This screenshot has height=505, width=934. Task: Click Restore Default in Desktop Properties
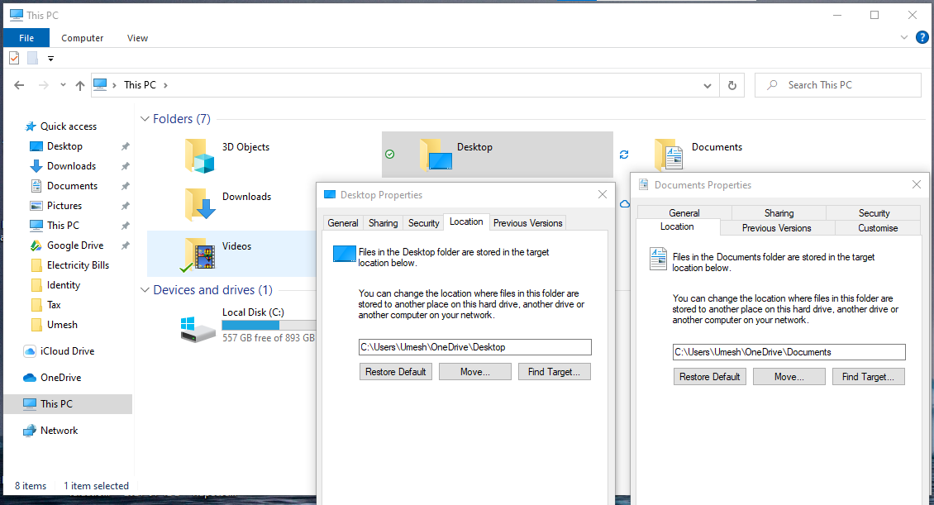tap(396, 372)
